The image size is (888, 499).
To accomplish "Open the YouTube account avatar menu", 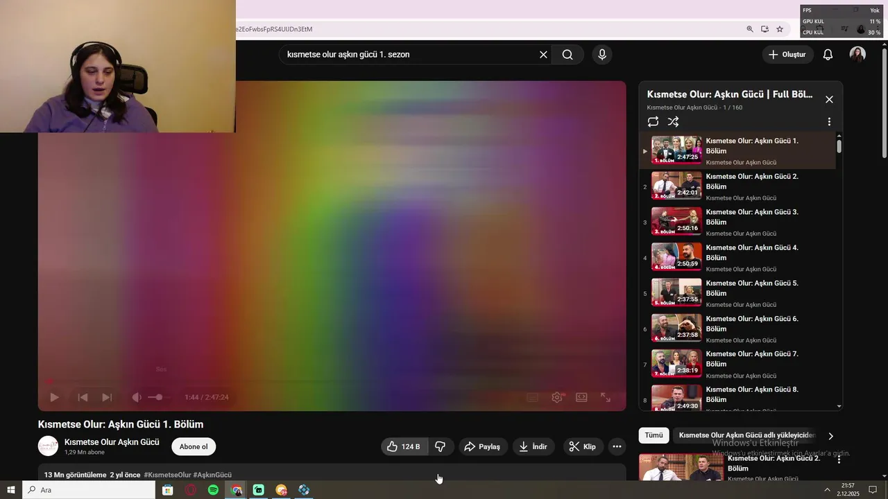I will tap(857, 55).
